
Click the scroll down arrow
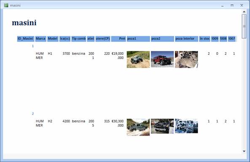[x=244, y=151]
